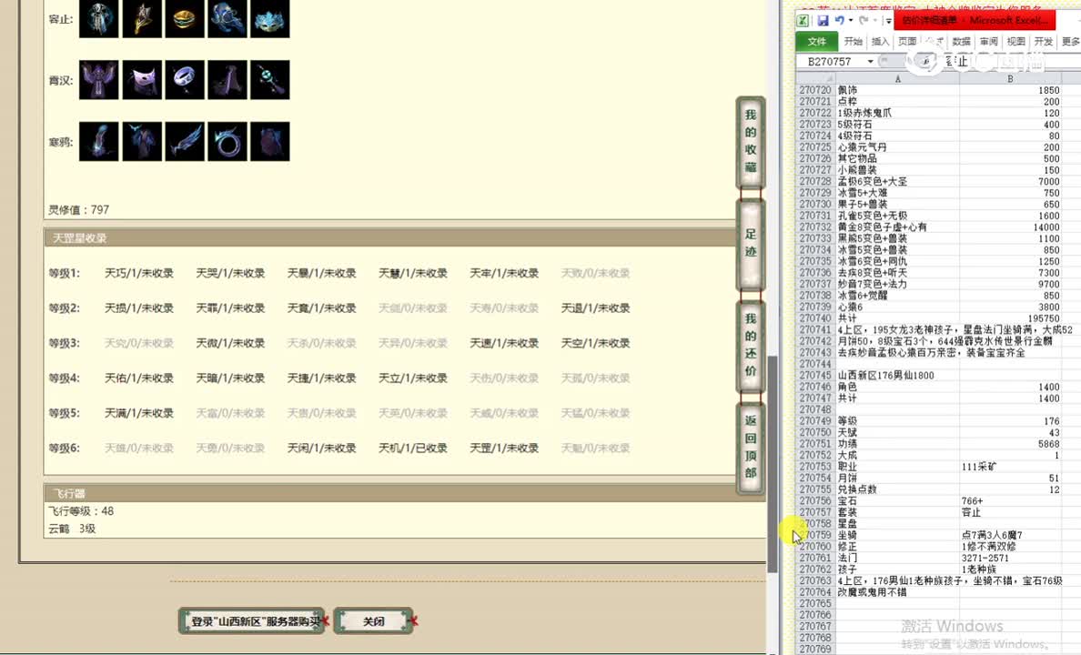The image size is (1081, 655).
Task: Undo the last action in Excel
Action: click(x=839, y=21)
